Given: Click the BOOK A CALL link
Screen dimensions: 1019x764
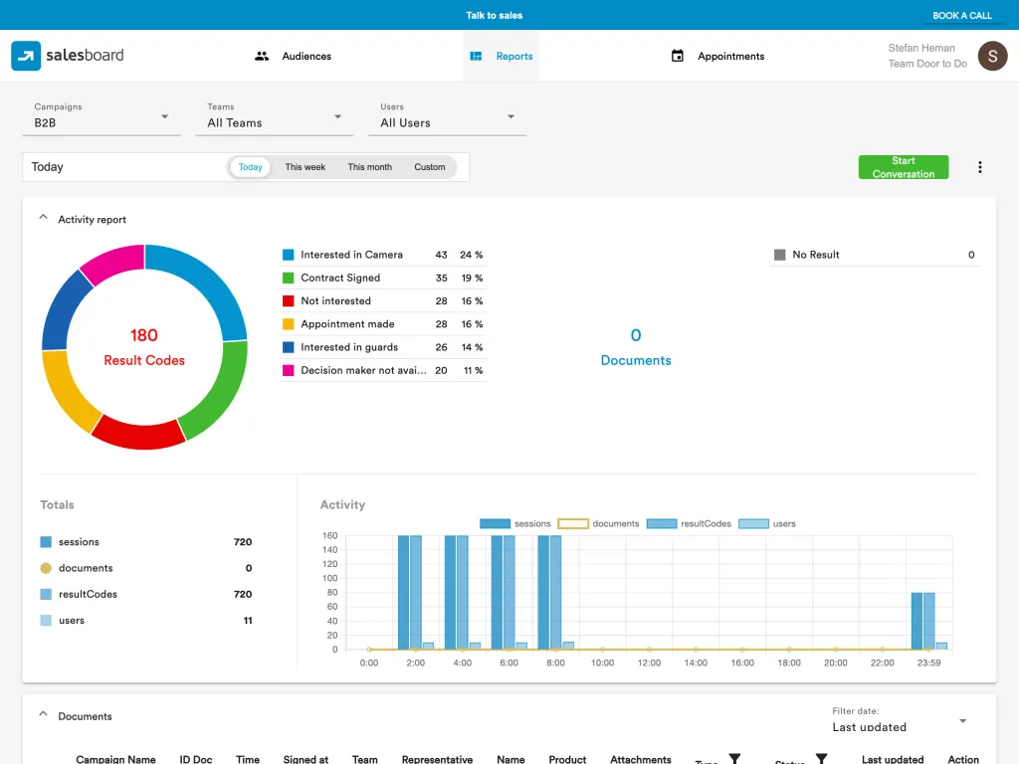Looking at the screenshot, I should (x=962, y=16).
